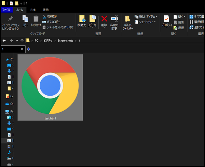Click the OneDrive cloud icon in sidebar

click(x=8, y=104)
